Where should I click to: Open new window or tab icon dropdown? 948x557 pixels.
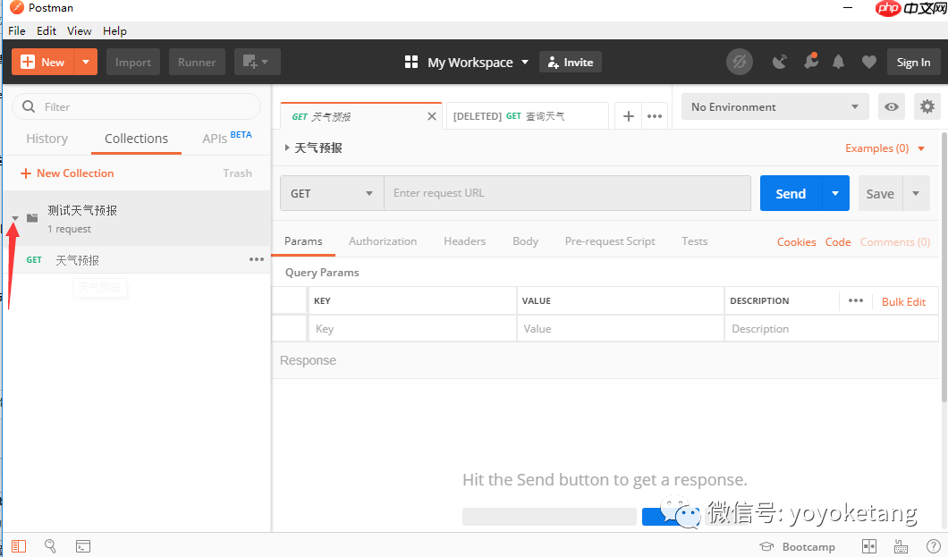click(x=257, y=63)
